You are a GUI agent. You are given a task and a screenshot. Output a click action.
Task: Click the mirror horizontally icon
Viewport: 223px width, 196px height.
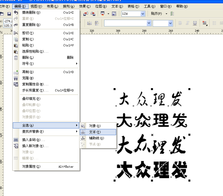(89, 23)
